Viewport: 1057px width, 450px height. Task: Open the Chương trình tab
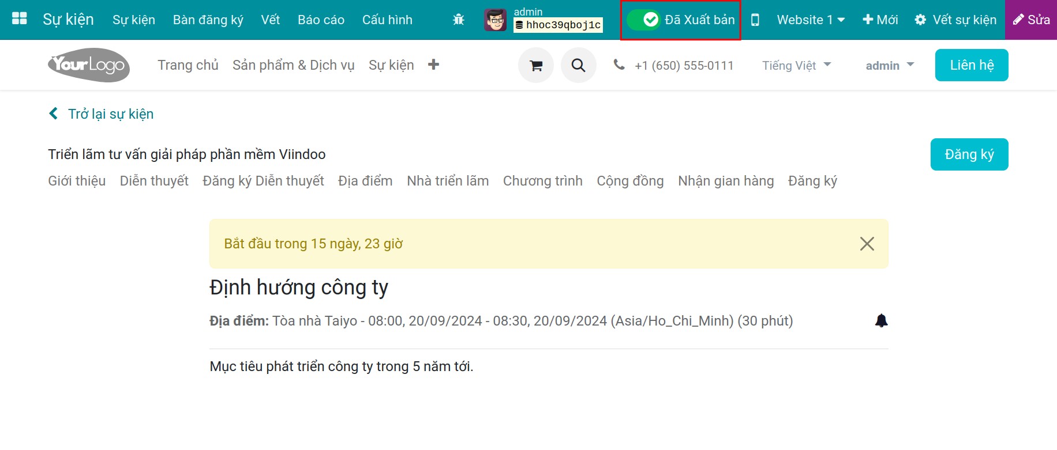coord(543,181)
